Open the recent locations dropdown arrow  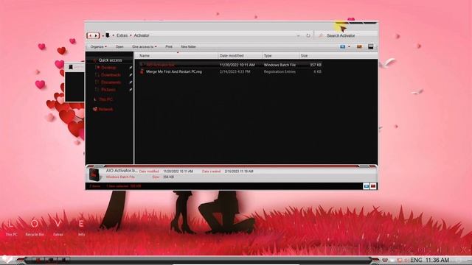tap(103, 36)
